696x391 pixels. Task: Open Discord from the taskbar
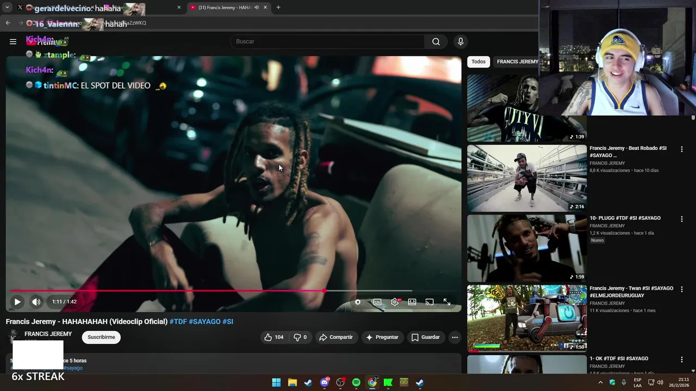pos(325,382)
